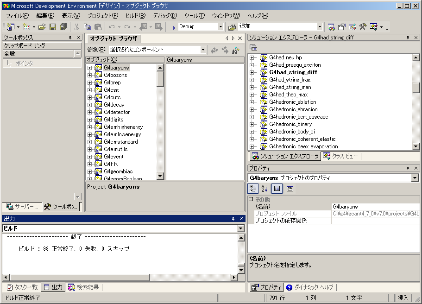Click the Find Symbol binoculars icon
The height and width of the screenshot is (304, 422).
click(236, 50)
